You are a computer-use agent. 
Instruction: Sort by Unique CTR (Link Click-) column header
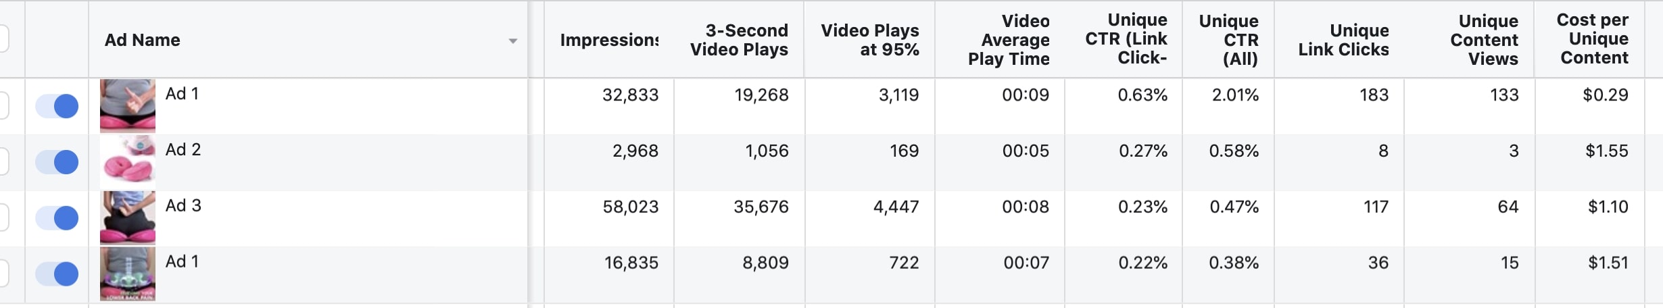pyautogui.click(x=1126, y=39)
